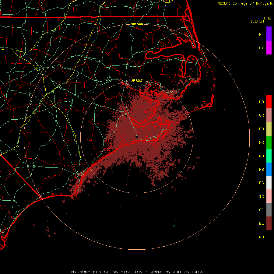
Task: Click the "BD" legend label
Action: point(262,129)
